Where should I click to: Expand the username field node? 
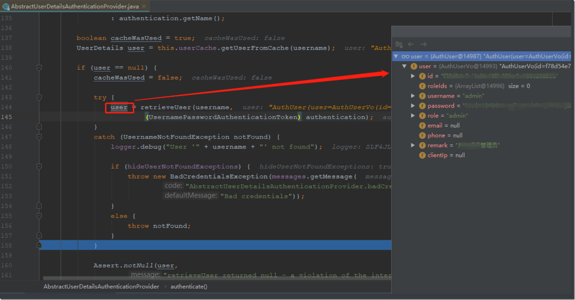pos(413,96)
